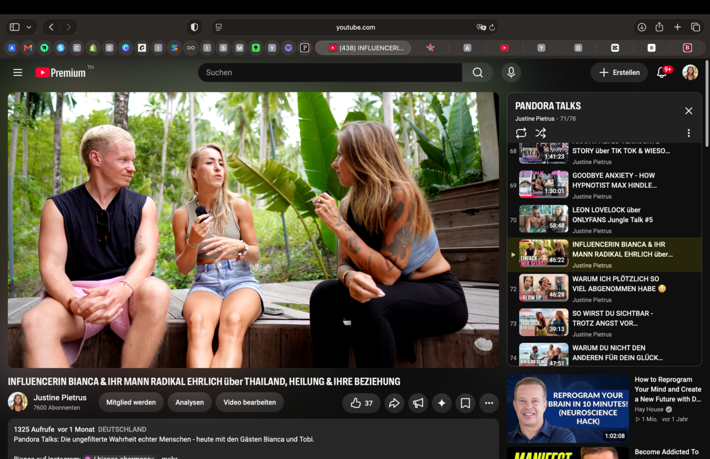Open the Shopify pinned tab
This screenshot has width=710, height=459.
[x=93, y=48]
